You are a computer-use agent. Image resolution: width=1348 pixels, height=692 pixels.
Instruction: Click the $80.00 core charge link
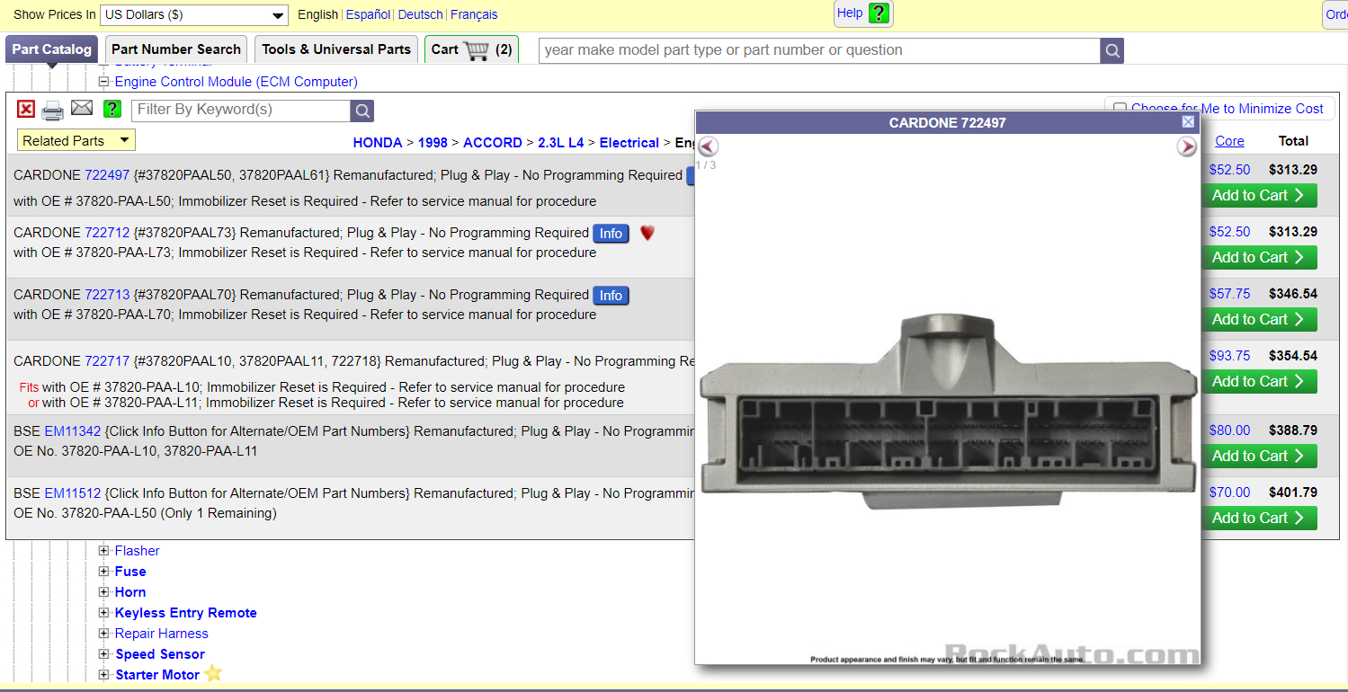click(x=1229, y=430)
